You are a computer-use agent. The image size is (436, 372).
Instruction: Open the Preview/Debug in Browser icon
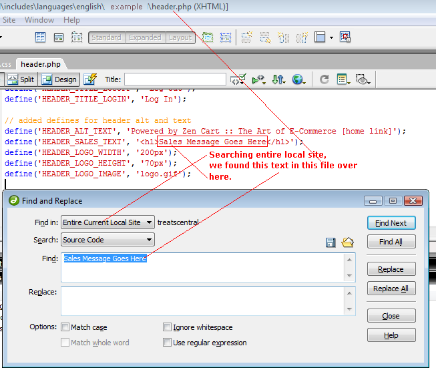(x=258, y=79)
